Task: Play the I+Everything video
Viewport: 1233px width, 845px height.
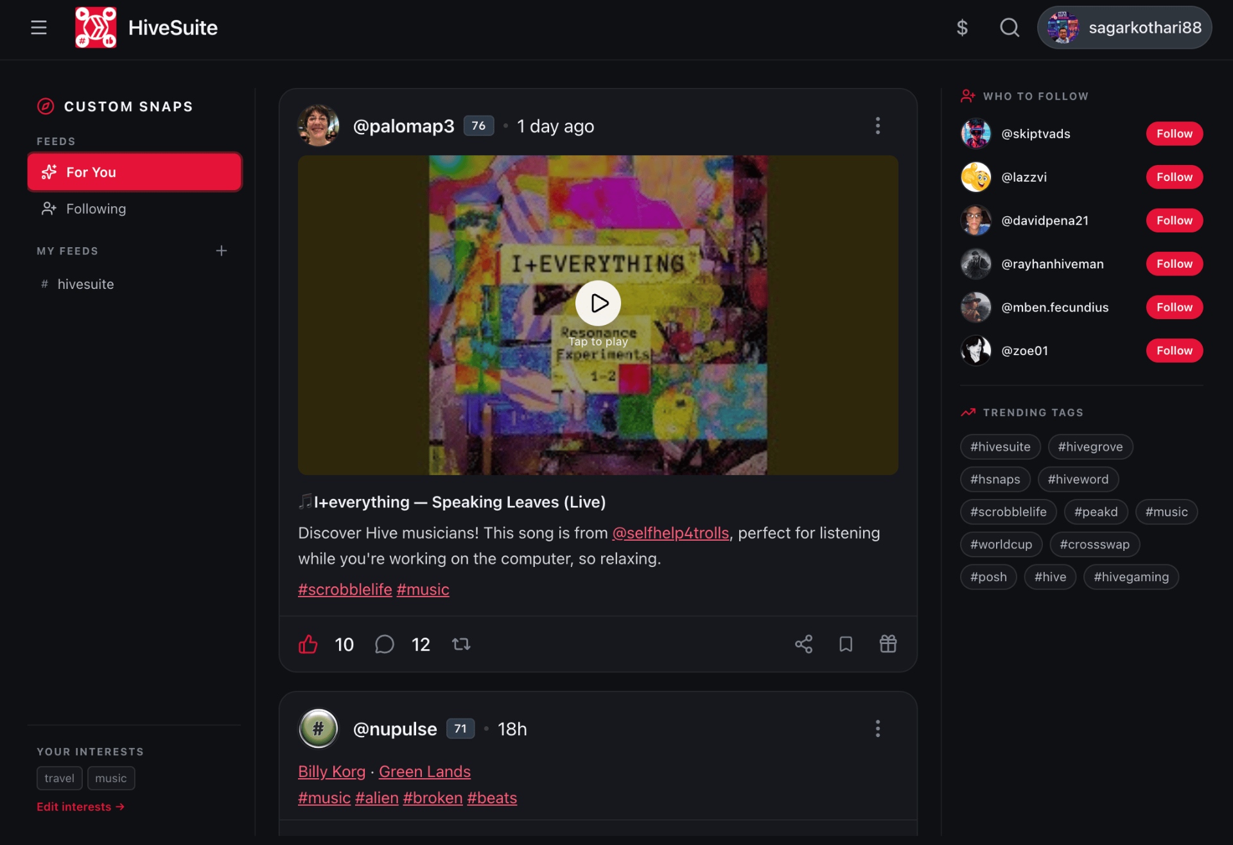Action: click(x=598, y=303)
